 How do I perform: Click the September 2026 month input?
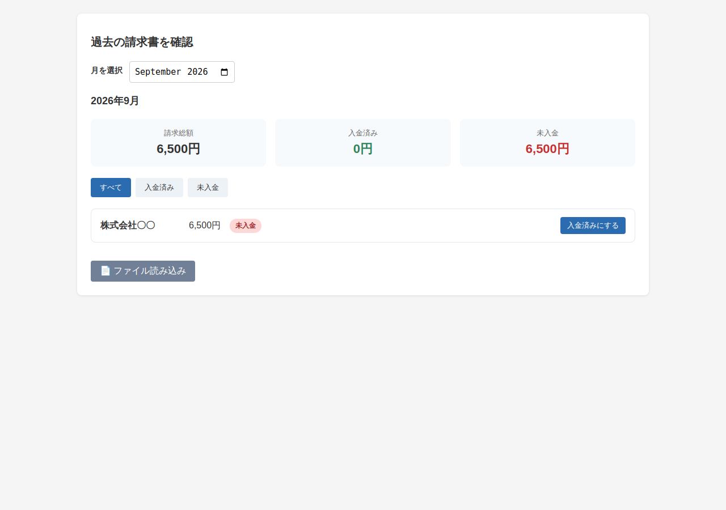point(182,72)
